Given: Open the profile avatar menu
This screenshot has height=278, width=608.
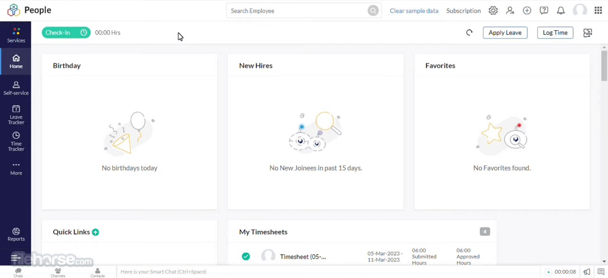Looking at the screenshot, I should tap(580, 10).
